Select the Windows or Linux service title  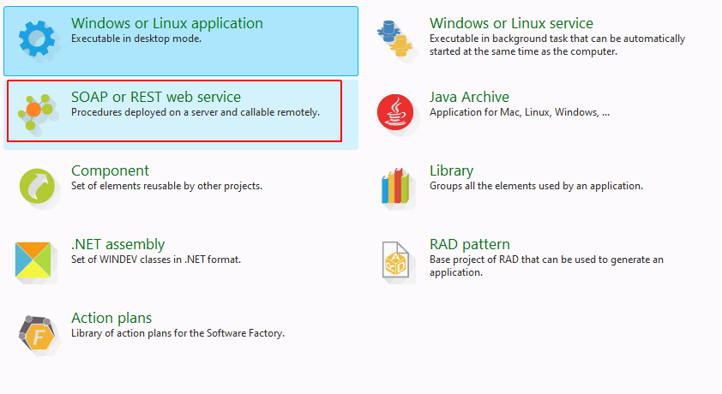(512, 23)
